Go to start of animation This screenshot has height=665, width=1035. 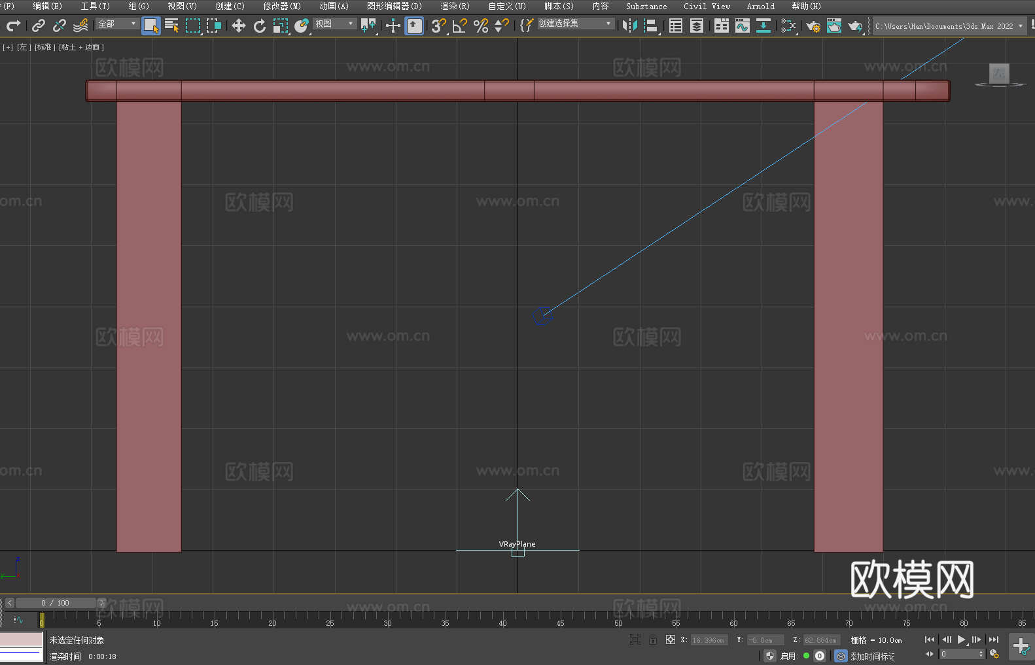coord(930,639)
